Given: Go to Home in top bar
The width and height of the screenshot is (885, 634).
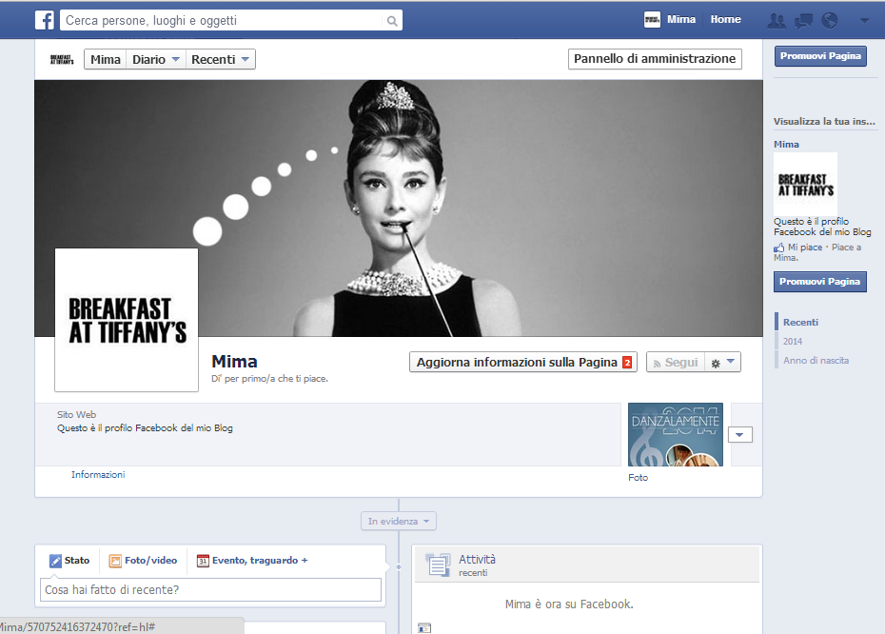Looking at the screenshot, I should 725,19.
